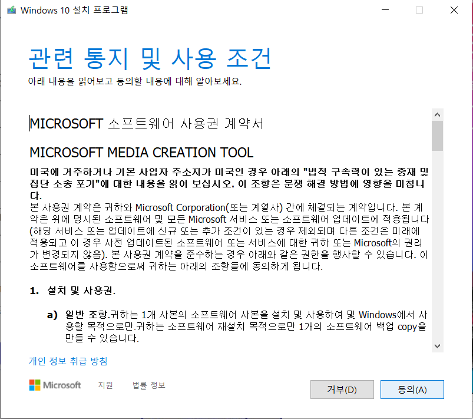Click the license scrollbar up arrow
This screenshot has height=419, width=473.
(438, 115)
